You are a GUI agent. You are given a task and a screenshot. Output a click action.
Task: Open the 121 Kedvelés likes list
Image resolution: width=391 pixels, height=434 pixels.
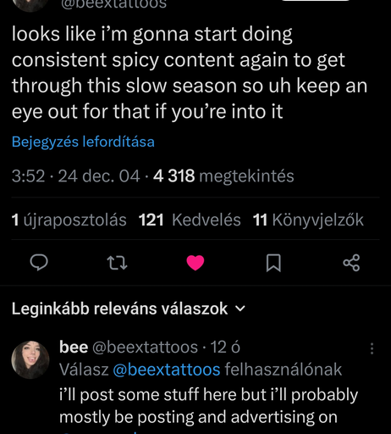tap(190, 220)
